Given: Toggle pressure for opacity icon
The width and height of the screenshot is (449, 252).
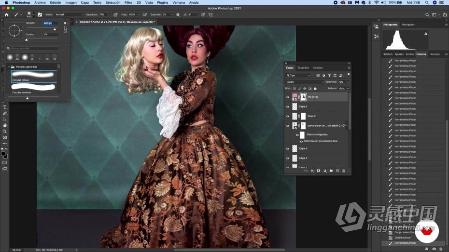Looking at the screenshot, I should pos(115,14).
